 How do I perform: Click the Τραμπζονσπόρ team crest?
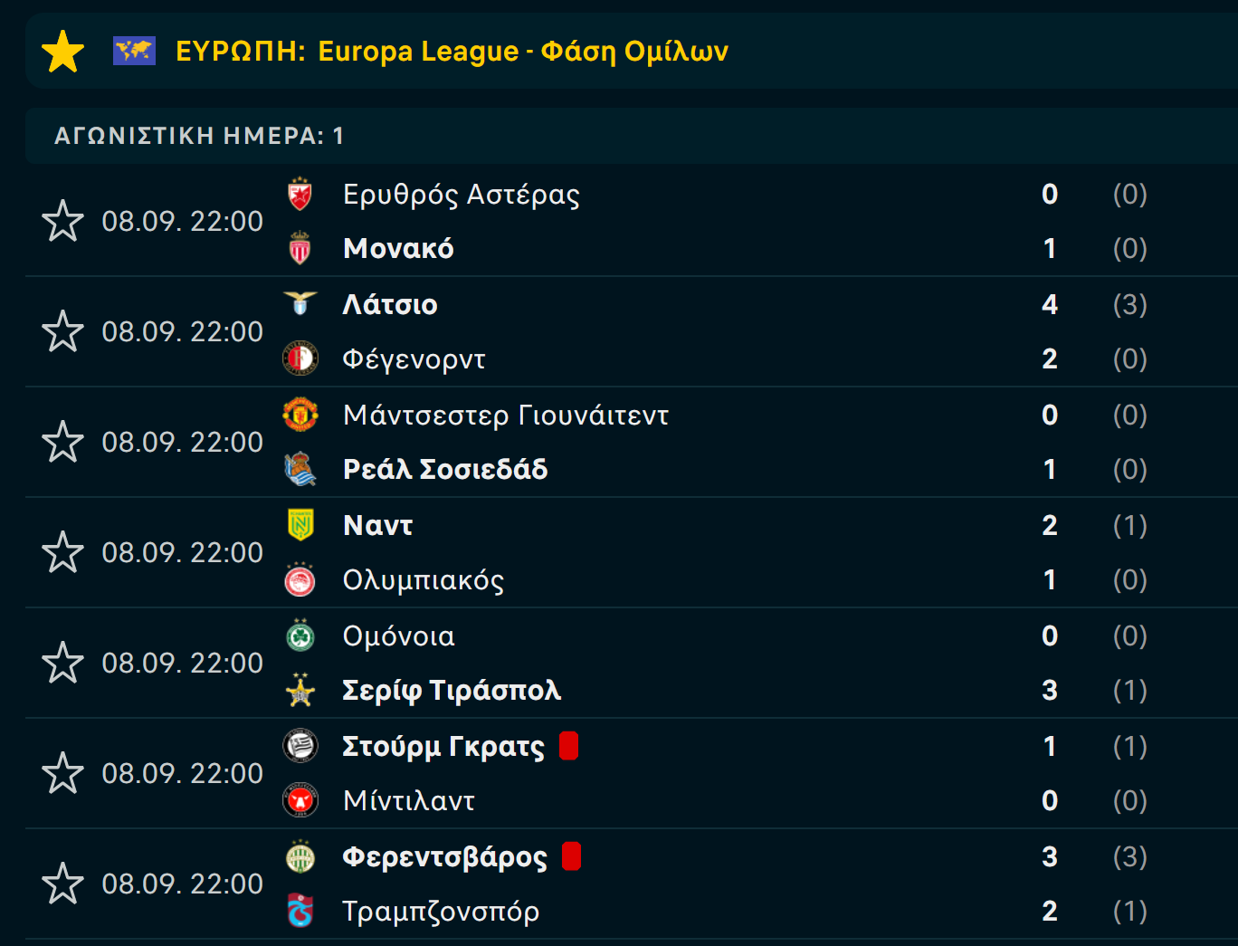300,911
